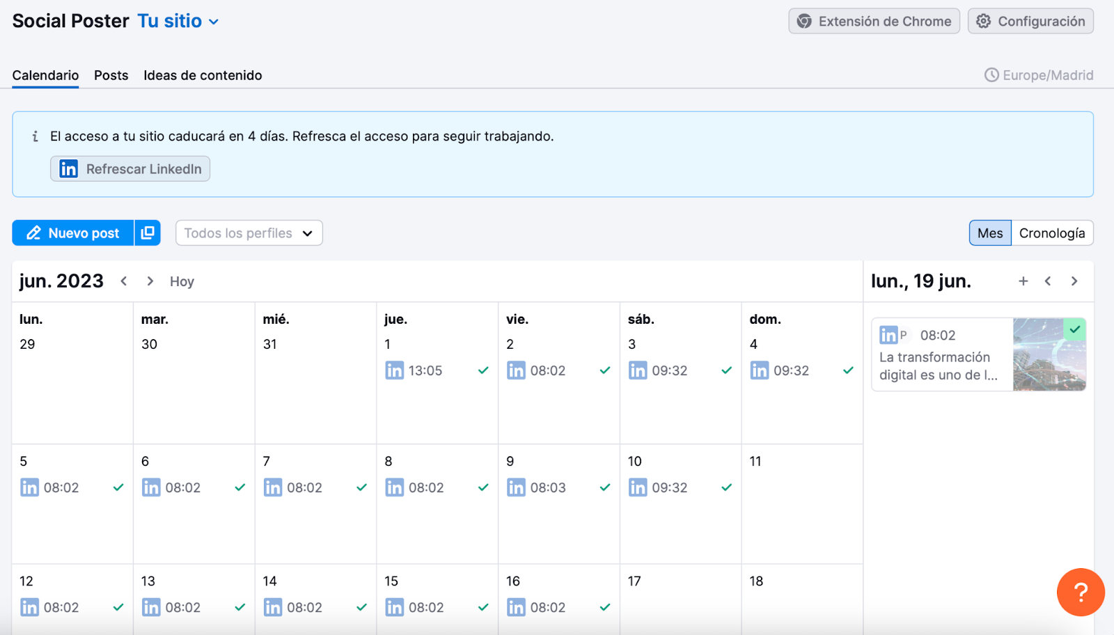This screenshot has height=635, width=1114.
Task: Click the 08:02 time in the 19 jun post card
Action: [938, 336]
